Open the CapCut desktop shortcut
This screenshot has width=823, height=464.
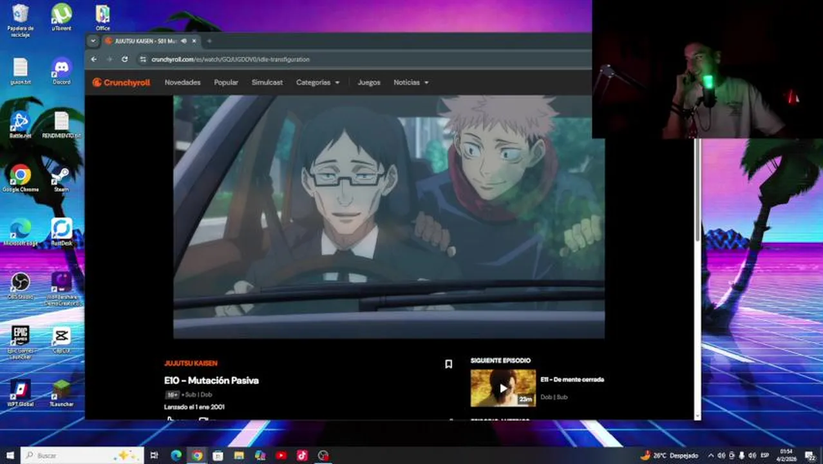[x=61, y=340]
